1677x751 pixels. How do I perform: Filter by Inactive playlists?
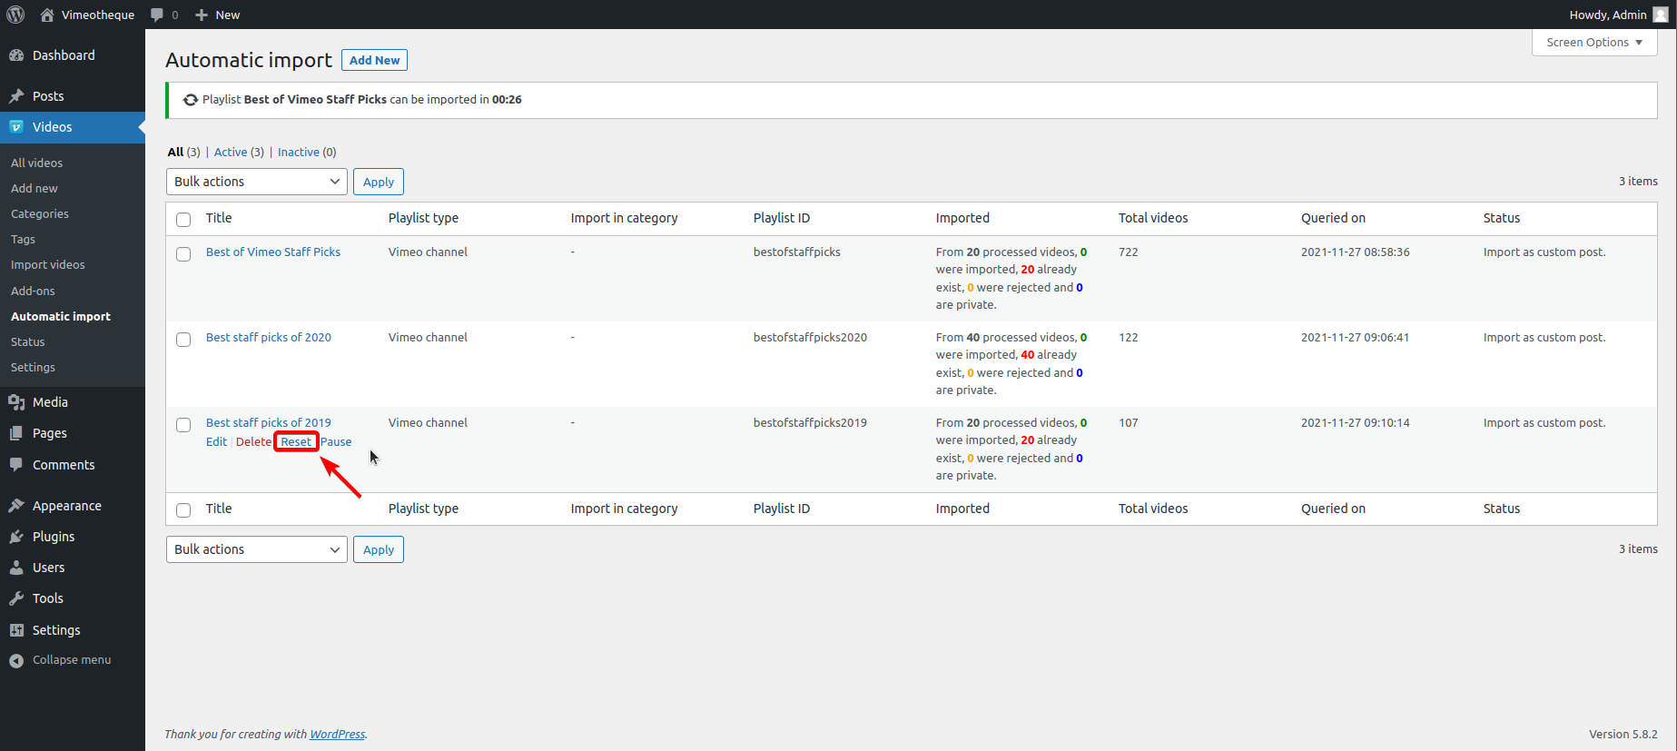point(299,152)
